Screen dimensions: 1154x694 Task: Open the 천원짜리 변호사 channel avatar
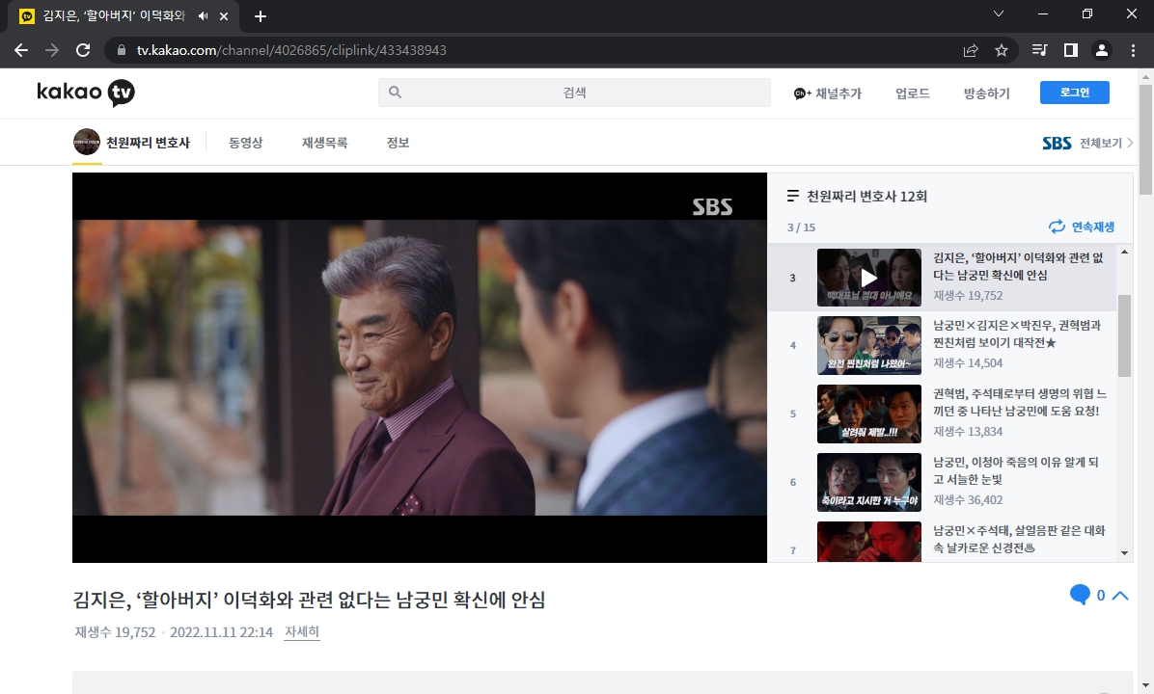(x=87, y=142)
